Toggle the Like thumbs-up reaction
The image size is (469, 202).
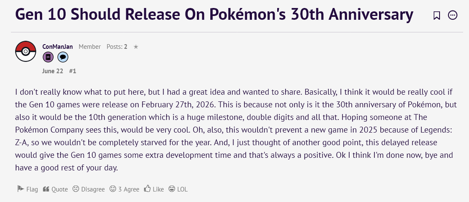(154, 189)
